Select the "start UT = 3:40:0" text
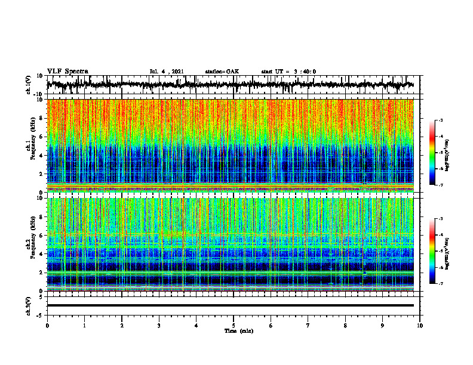The height and width of the screenshot is (365, 473). (x=288, y=72)
